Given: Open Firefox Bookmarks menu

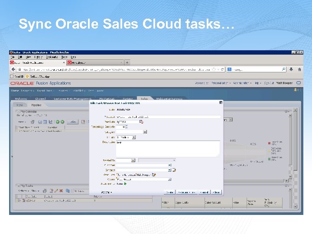Looking at the screenshot, I should tap(52, 57).
